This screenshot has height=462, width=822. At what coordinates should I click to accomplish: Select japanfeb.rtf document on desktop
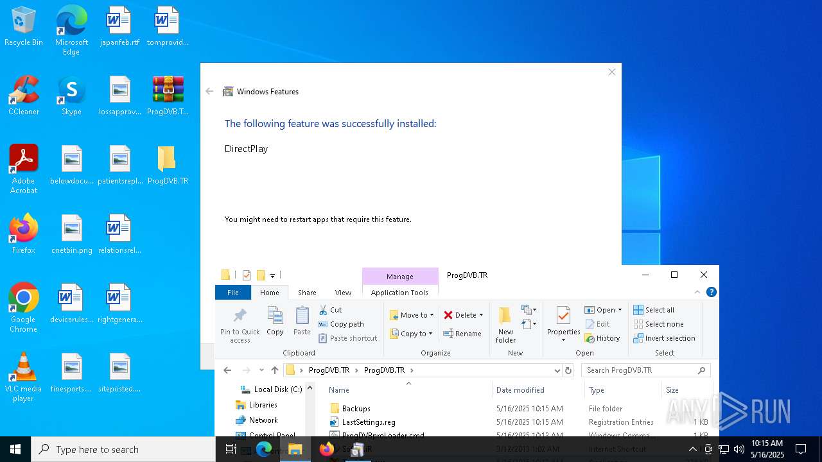click(x=119, y=27)
